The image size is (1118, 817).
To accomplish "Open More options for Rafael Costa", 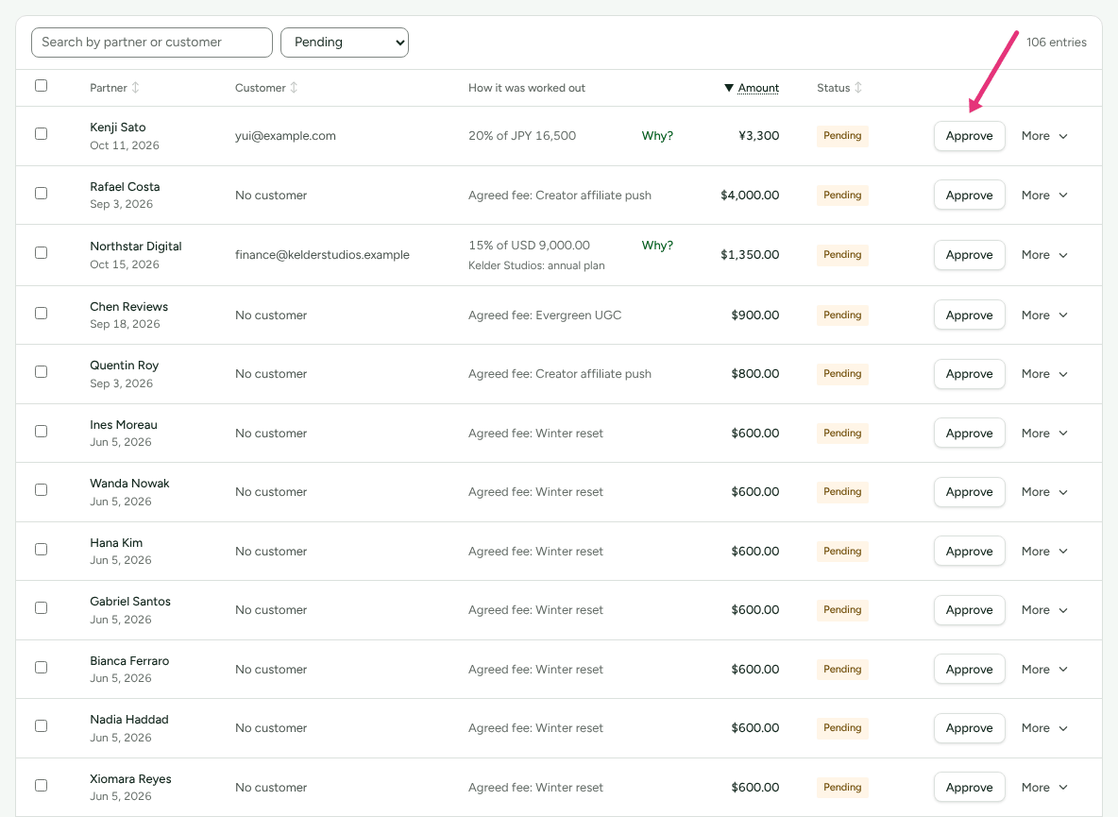I will click(x=1043, y=196).
